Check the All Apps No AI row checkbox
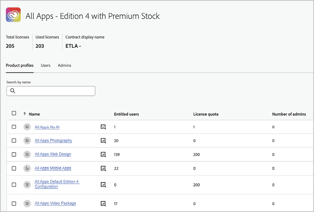 click(14, 127)
